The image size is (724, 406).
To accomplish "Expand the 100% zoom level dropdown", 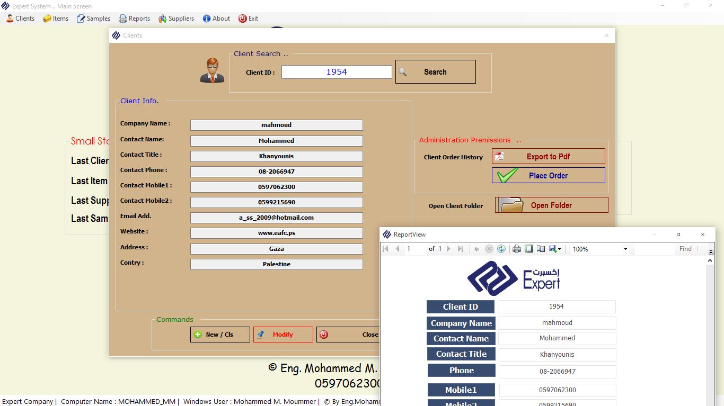I will point(625,249).
